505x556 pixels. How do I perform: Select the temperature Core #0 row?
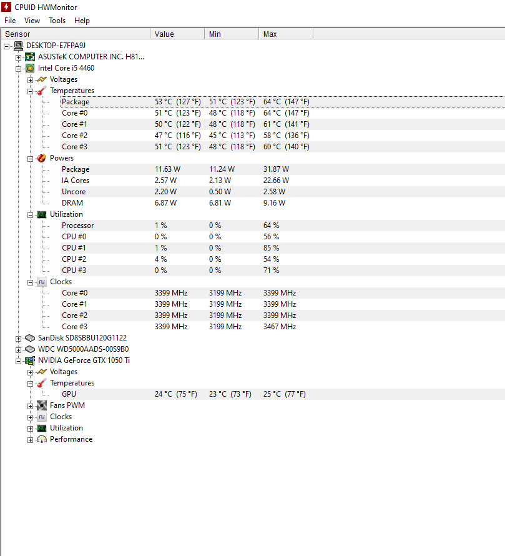282,113
